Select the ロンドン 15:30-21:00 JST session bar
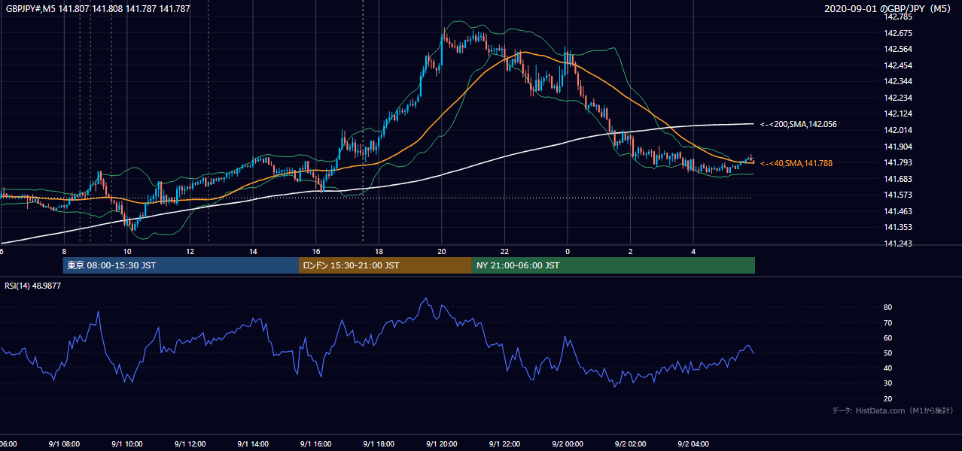This screenshot has width=962, height=451. 385,265
